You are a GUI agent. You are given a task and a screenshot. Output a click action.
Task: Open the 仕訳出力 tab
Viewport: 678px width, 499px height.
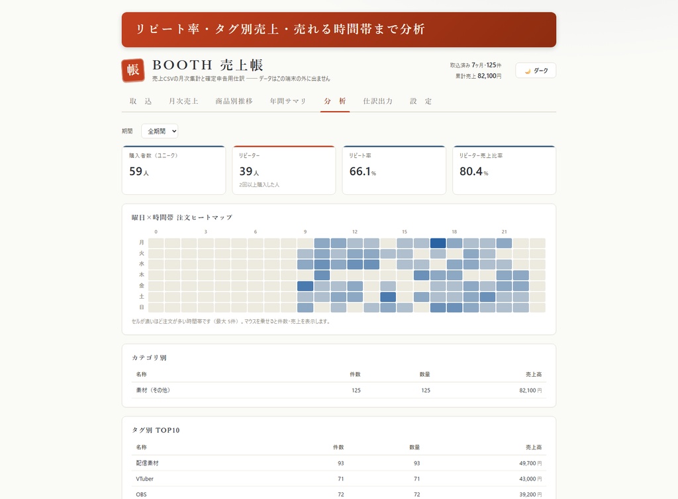[x=377, y=101]
